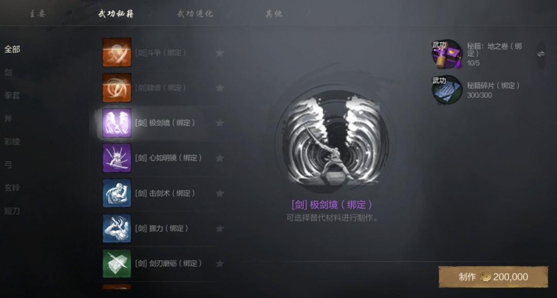Switch to the 主要 tab
Viewport: 557px width, 298px height.
38,14
